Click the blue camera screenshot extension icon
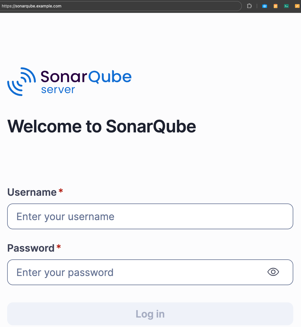 tap(265, 6)
